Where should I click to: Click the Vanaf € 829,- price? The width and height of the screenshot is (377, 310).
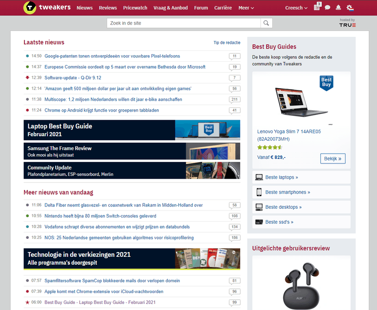point(271,157)
